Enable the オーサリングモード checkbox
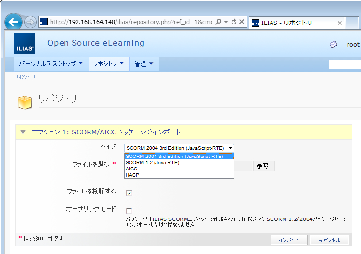The image size is (361, 254). pyautogui.click(x=129, y=211)
